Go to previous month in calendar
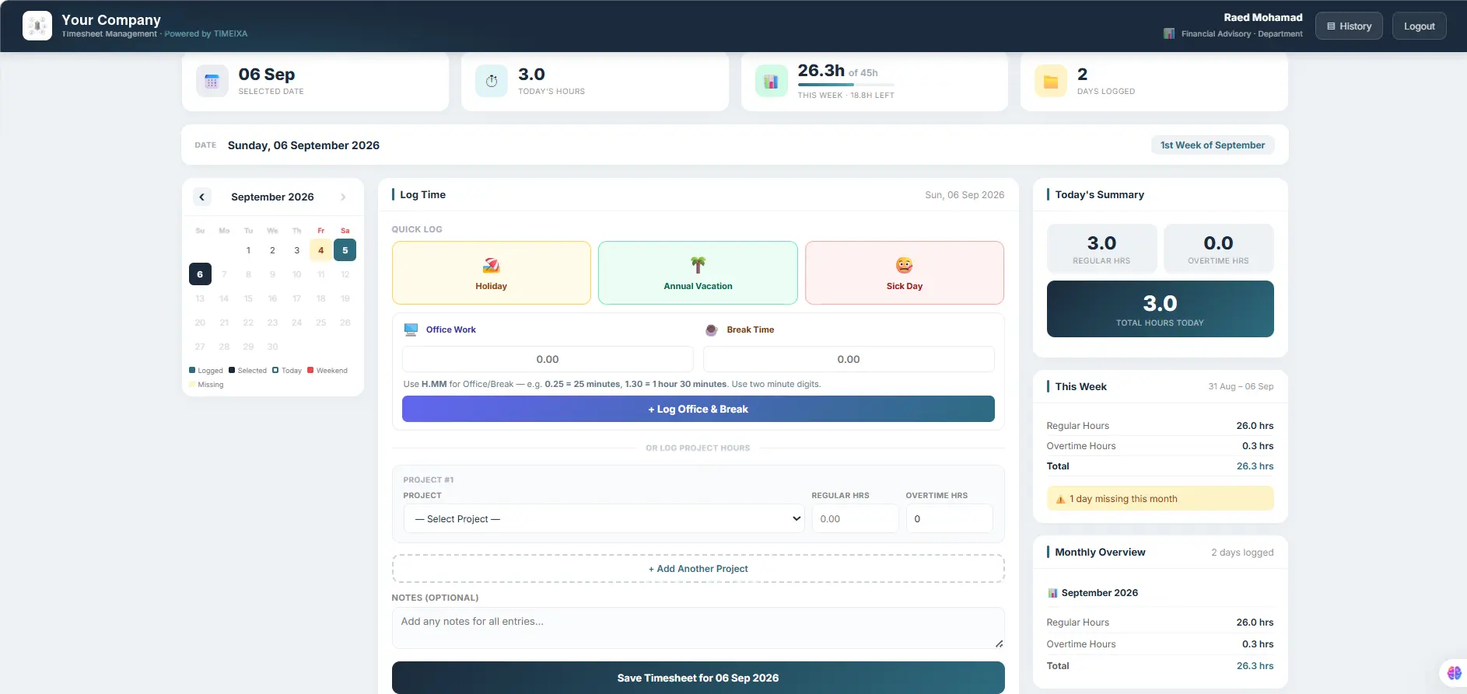The image size is (1467, 694). (x=202, y=197)
